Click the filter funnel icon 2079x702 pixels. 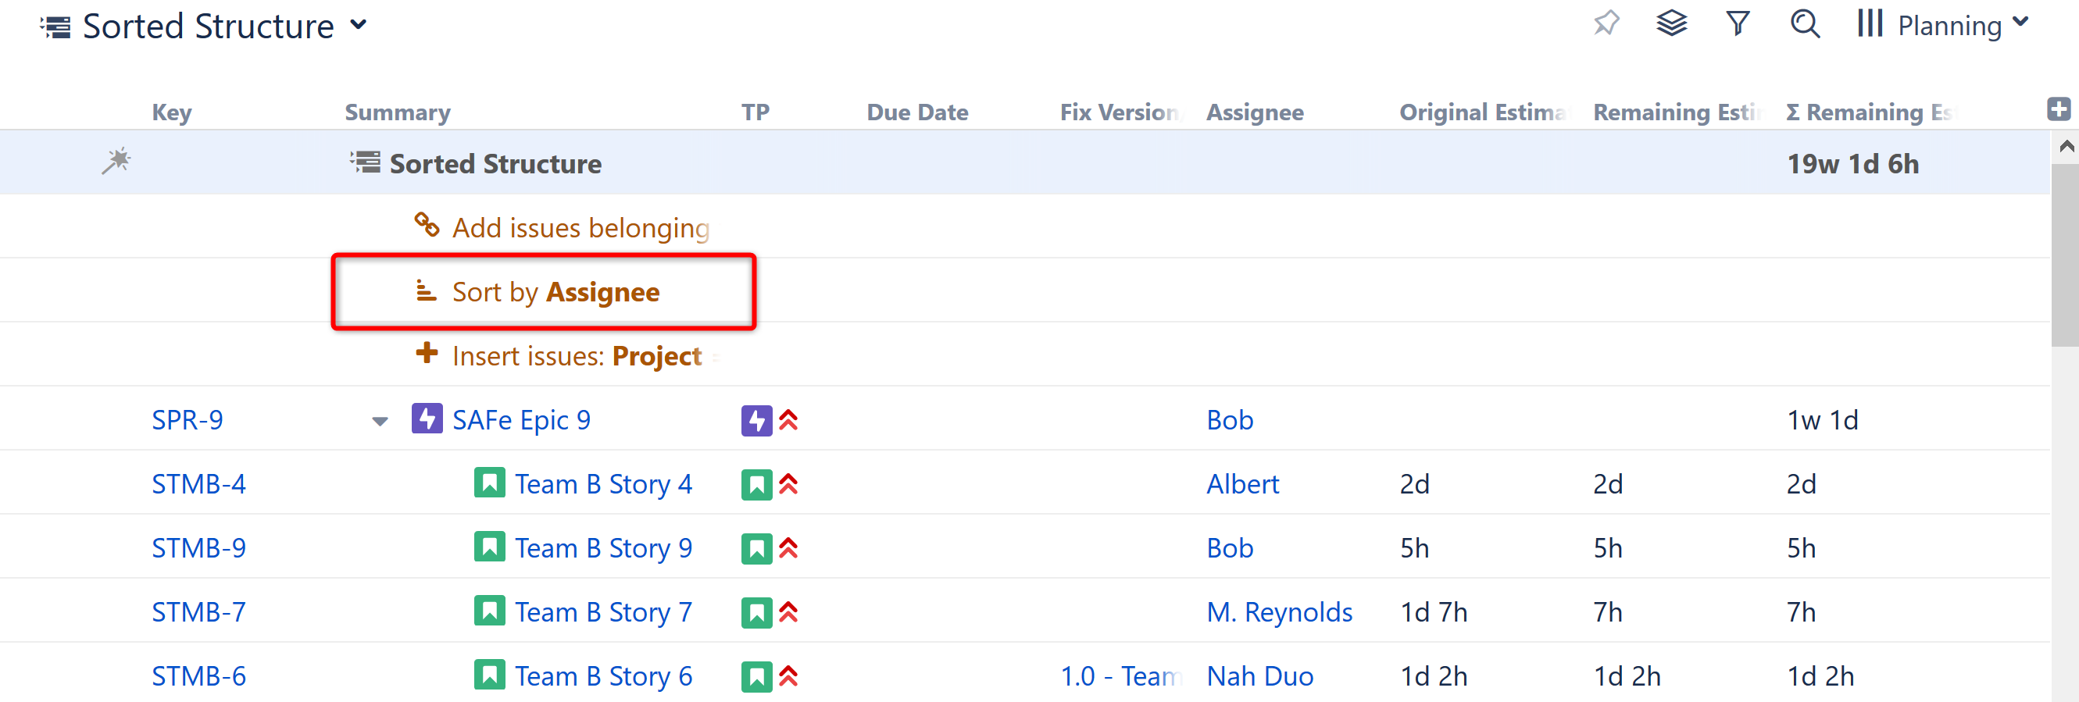[x=1738, y=23]
